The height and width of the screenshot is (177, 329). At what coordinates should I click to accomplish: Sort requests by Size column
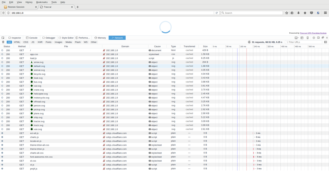(x=205, y=47)
